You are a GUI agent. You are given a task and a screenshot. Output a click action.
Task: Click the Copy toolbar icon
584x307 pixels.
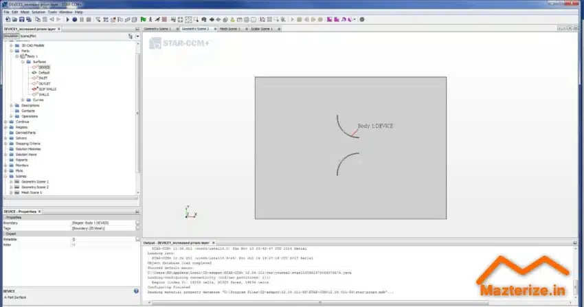click(38, 19)
